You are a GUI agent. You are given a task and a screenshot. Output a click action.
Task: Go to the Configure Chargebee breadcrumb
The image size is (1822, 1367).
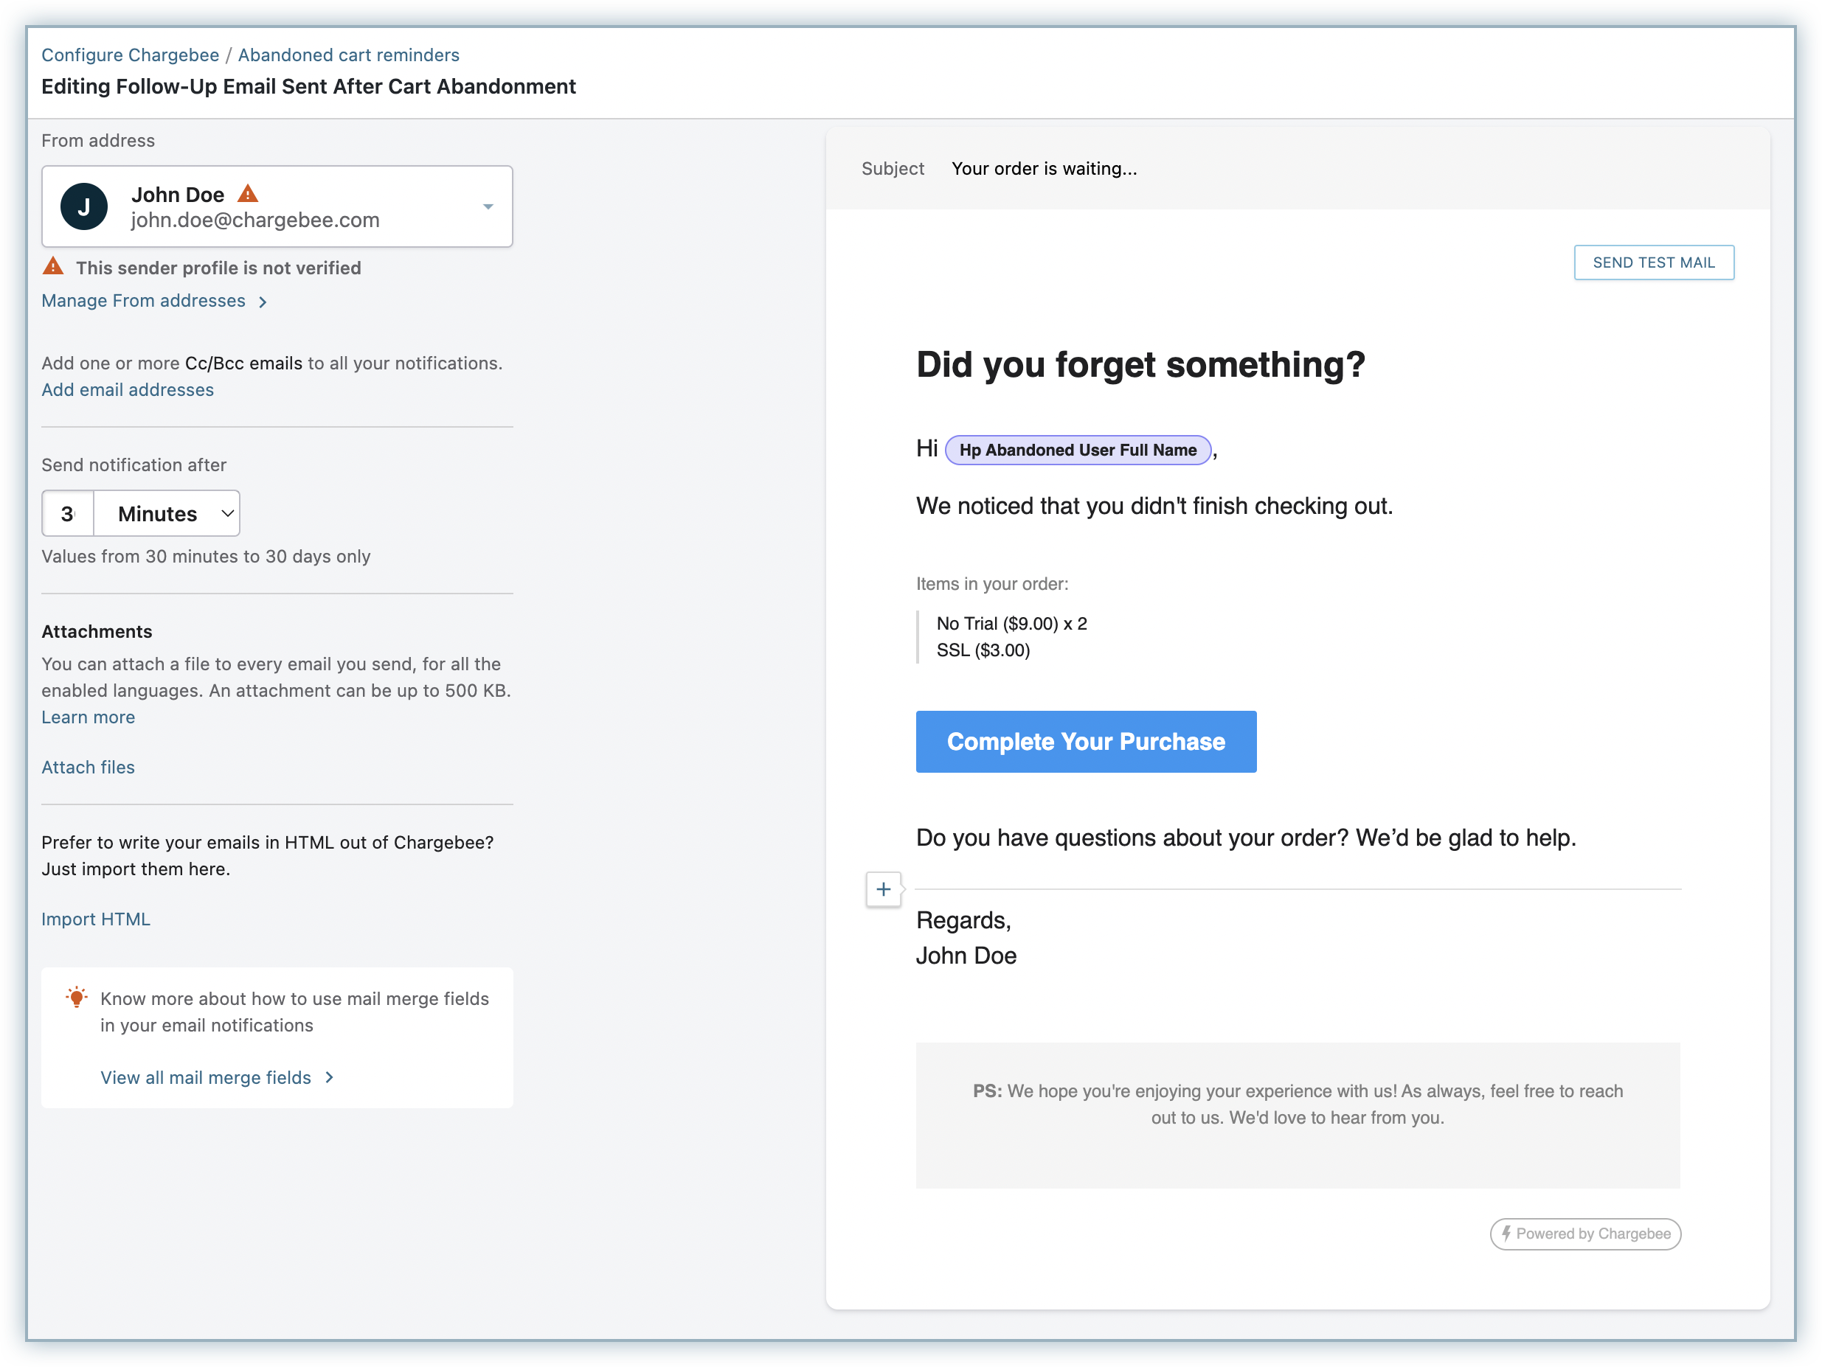[130, 55]
